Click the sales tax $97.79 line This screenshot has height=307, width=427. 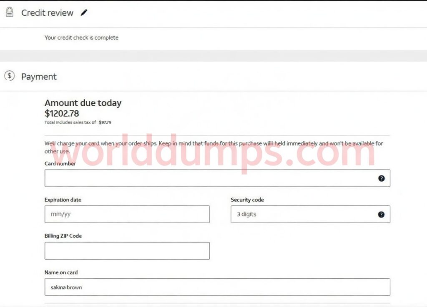(x=78, y=122)
